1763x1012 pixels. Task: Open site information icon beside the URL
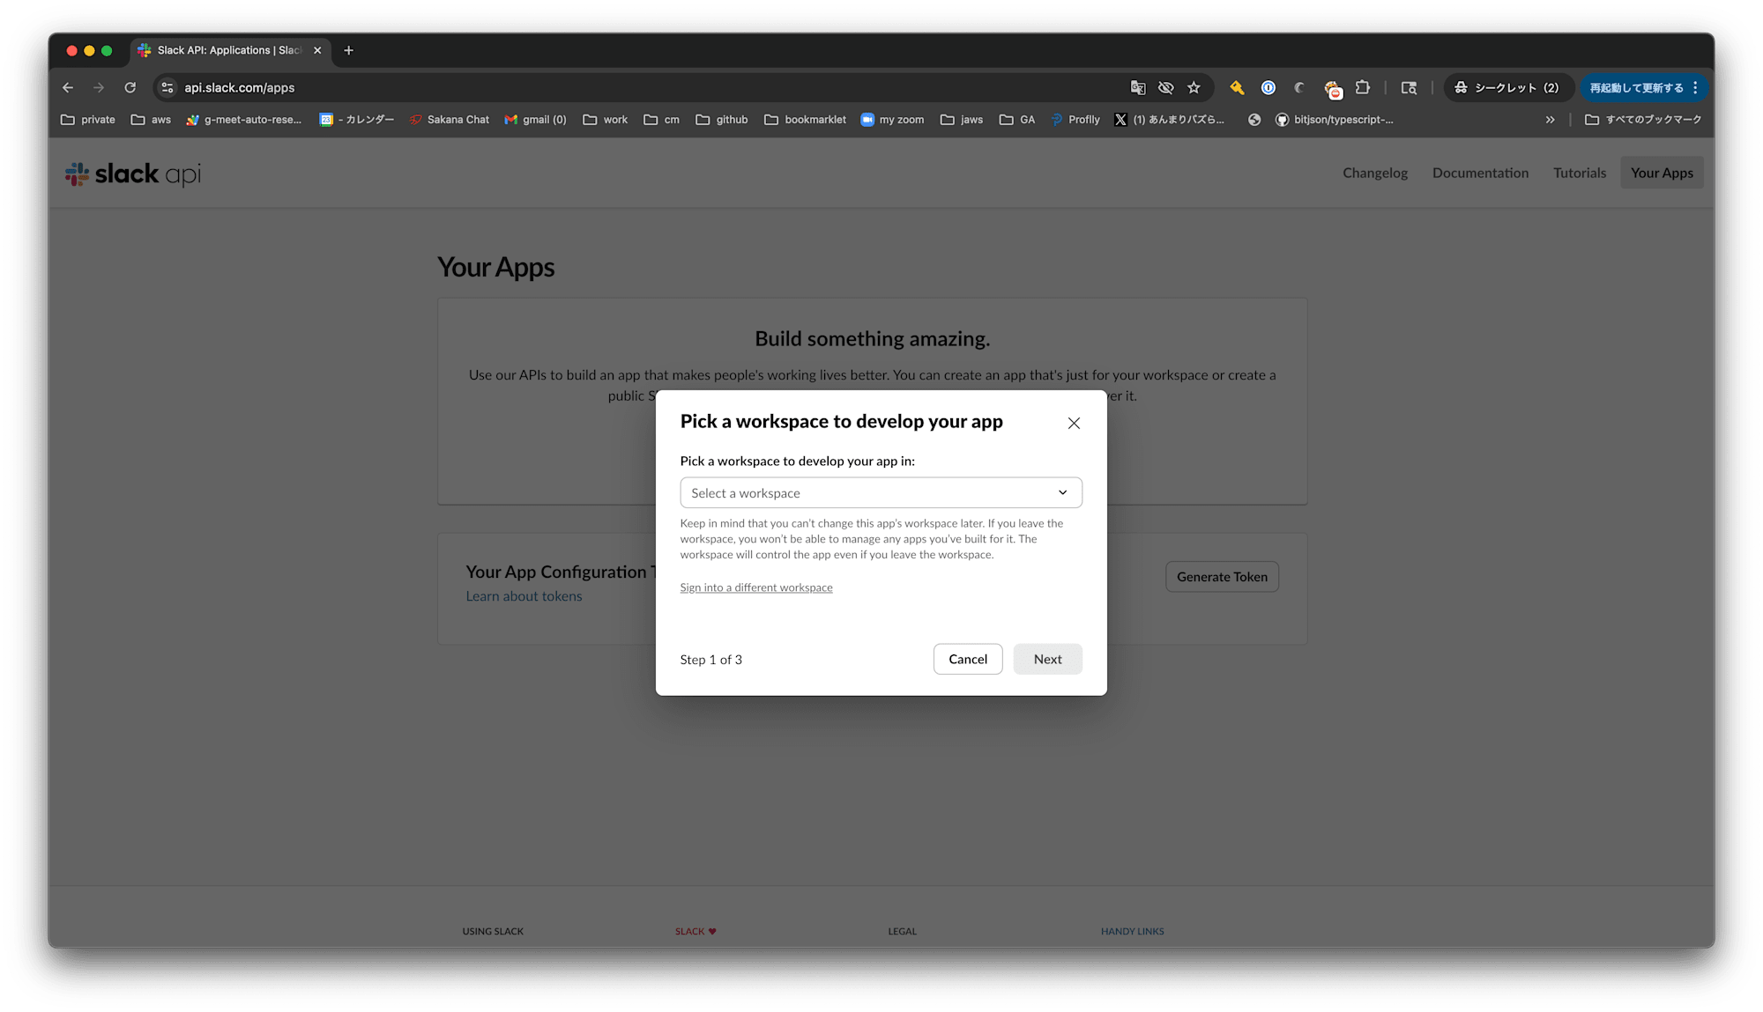[167, 87]
